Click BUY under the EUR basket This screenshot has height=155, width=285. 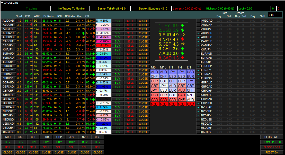[46, 142]
